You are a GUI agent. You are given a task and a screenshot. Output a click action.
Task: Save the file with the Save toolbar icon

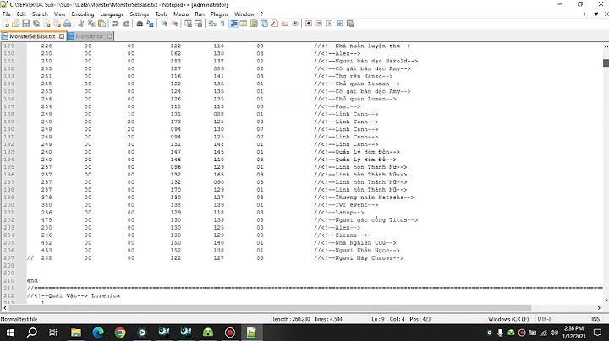pyautogui.click(x=26, y=24)
